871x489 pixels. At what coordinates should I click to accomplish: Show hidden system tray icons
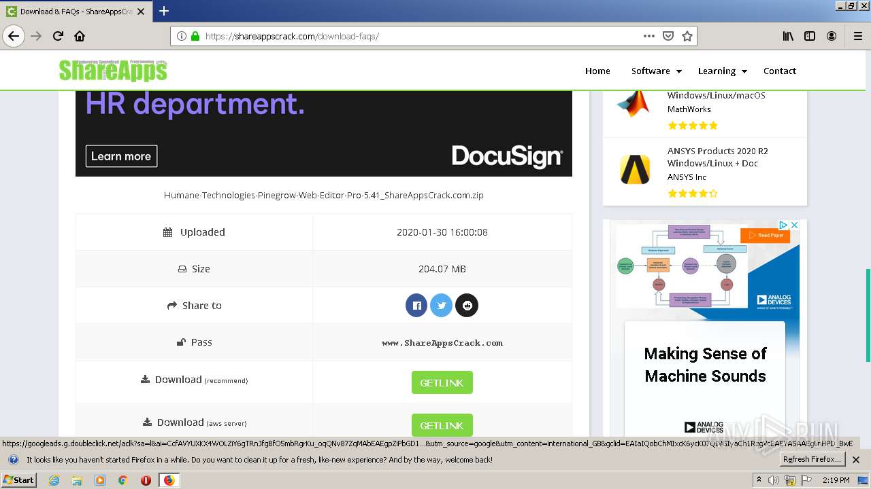[x=759, y=480]
